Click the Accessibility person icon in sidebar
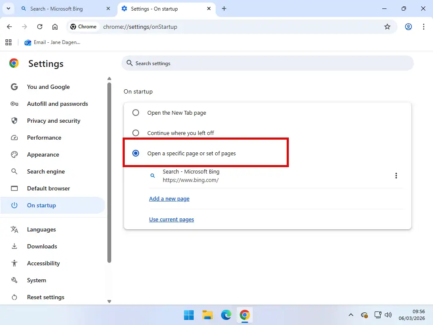The height and width of the screenshot is (325, 433). coord(14,263)
